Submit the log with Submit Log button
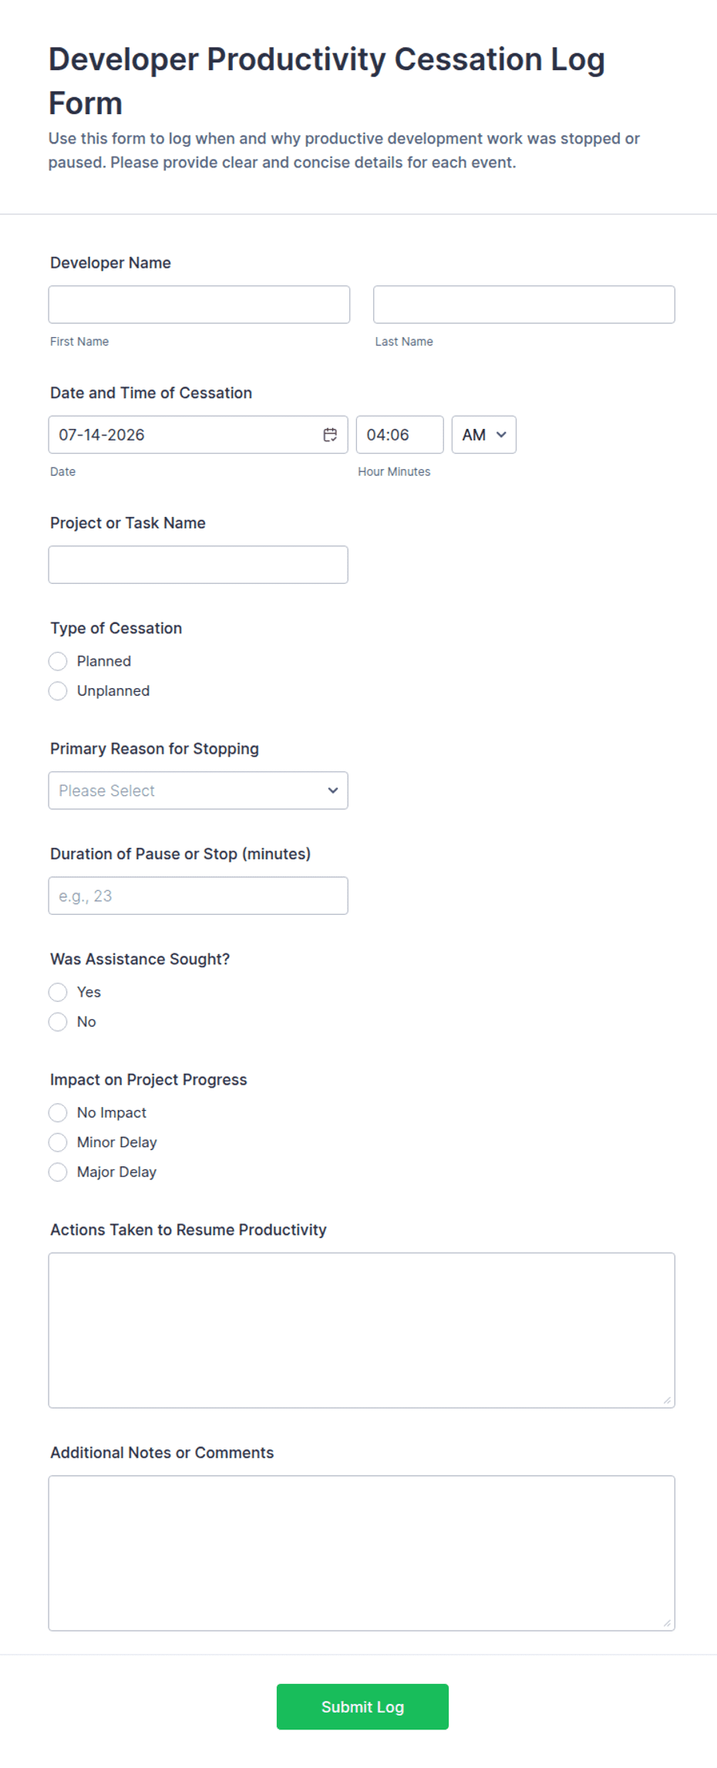717x1768 pixels. (362, 1706)
